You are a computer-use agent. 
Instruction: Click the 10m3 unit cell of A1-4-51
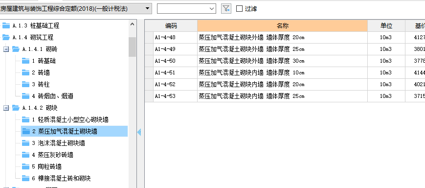(x=386, y=73)
